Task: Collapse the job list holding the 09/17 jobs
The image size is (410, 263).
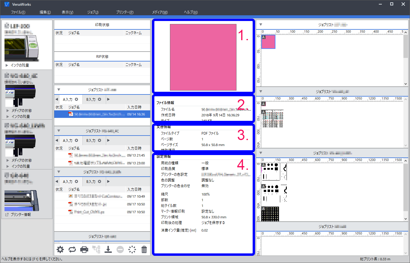Action: click(59, 172)
